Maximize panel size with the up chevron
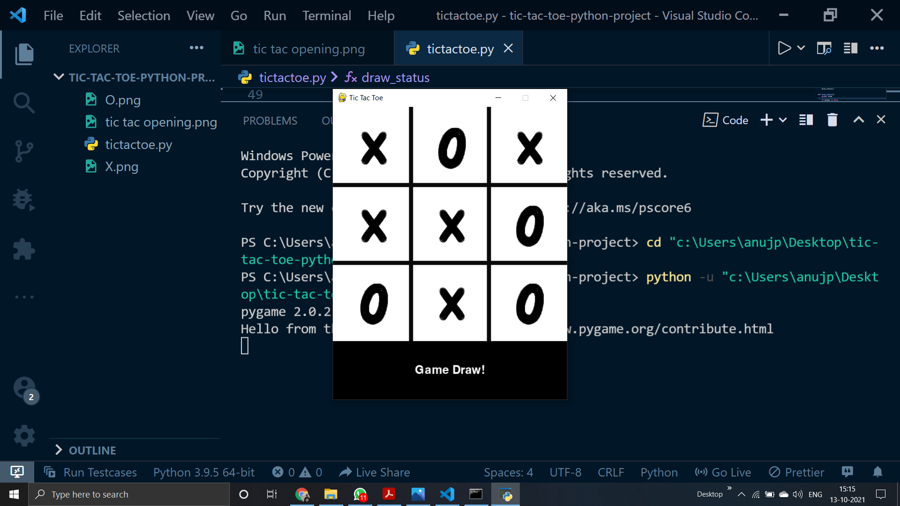The height and width of the screenshot is (506, 900). pos(858,120)
